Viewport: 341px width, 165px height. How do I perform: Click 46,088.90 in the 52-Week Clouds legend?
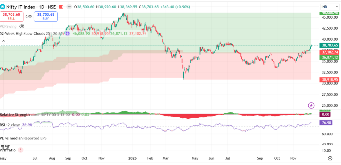(81, 34)
